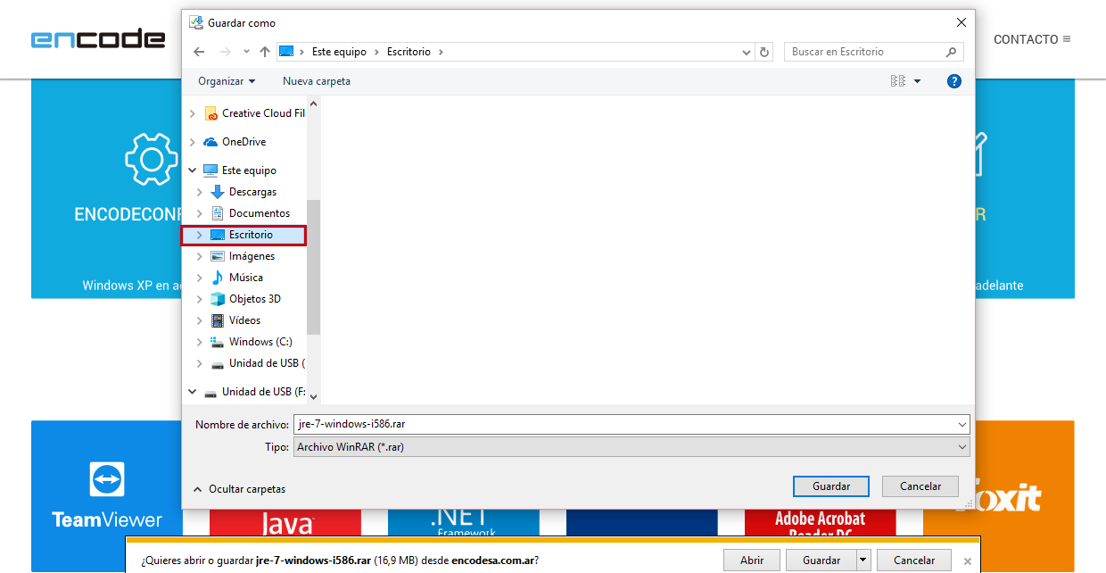Click Nueva carpeta in the toolbar
This screenshot has height=573, width=1106.
tap(317, 81)
